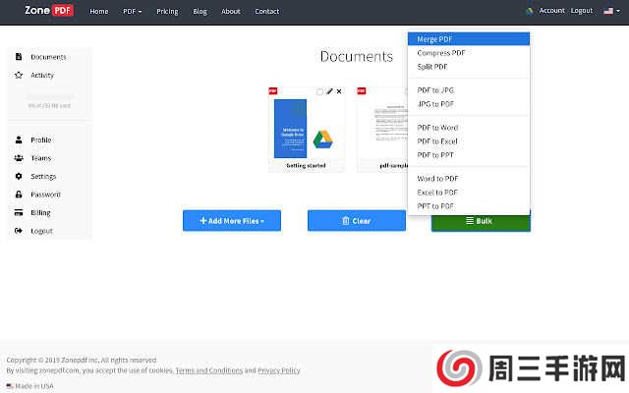Click the green Bulk button
Viewport: 629px width, 393px height.
click(481, 222)
